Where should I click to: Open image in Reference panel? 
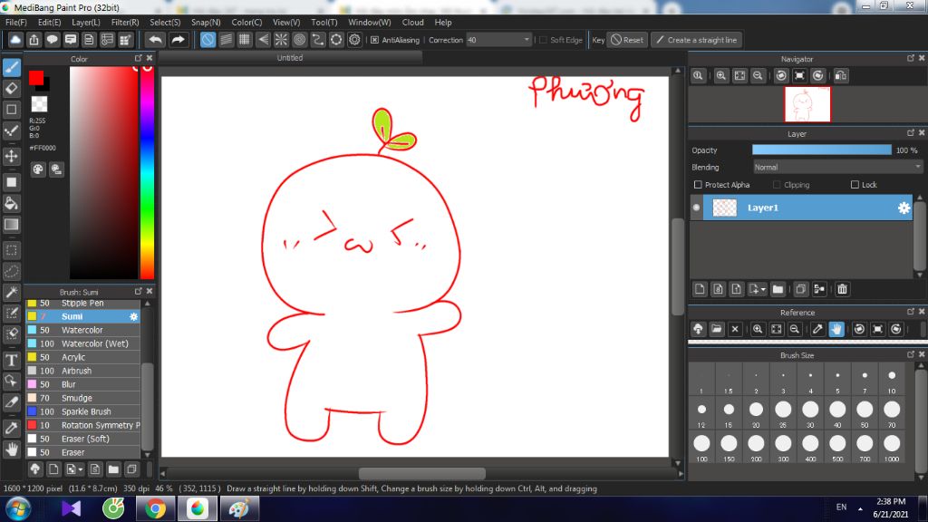[x=716, y=329]
